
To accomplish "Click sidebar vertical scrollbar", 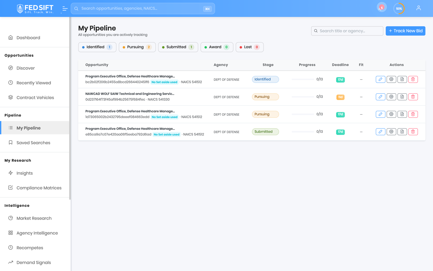I will 70,108.
